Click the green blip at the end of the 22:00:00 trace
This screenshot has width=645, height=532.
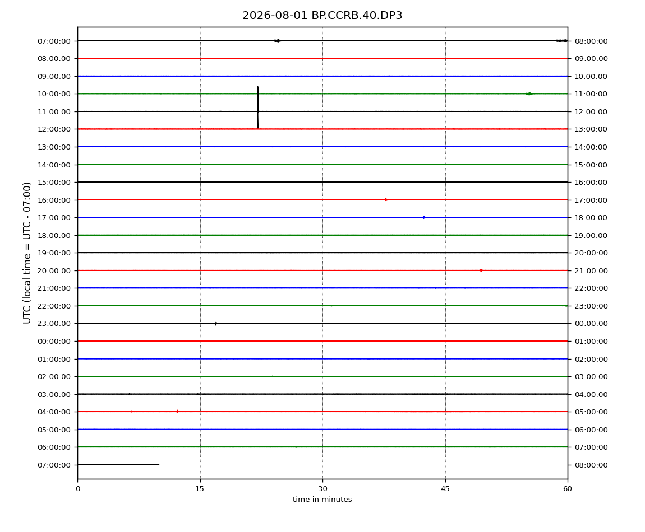(x=565, y=306)
